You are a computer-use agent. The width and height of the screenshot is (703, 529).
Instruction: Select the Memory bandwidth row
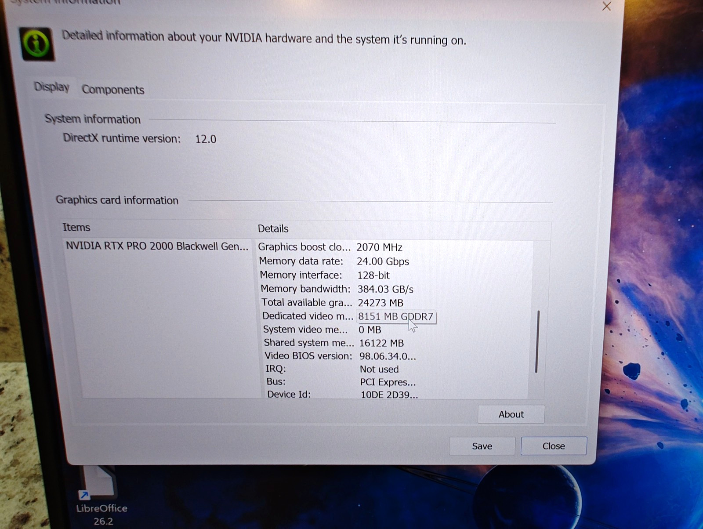pos(337,289)
